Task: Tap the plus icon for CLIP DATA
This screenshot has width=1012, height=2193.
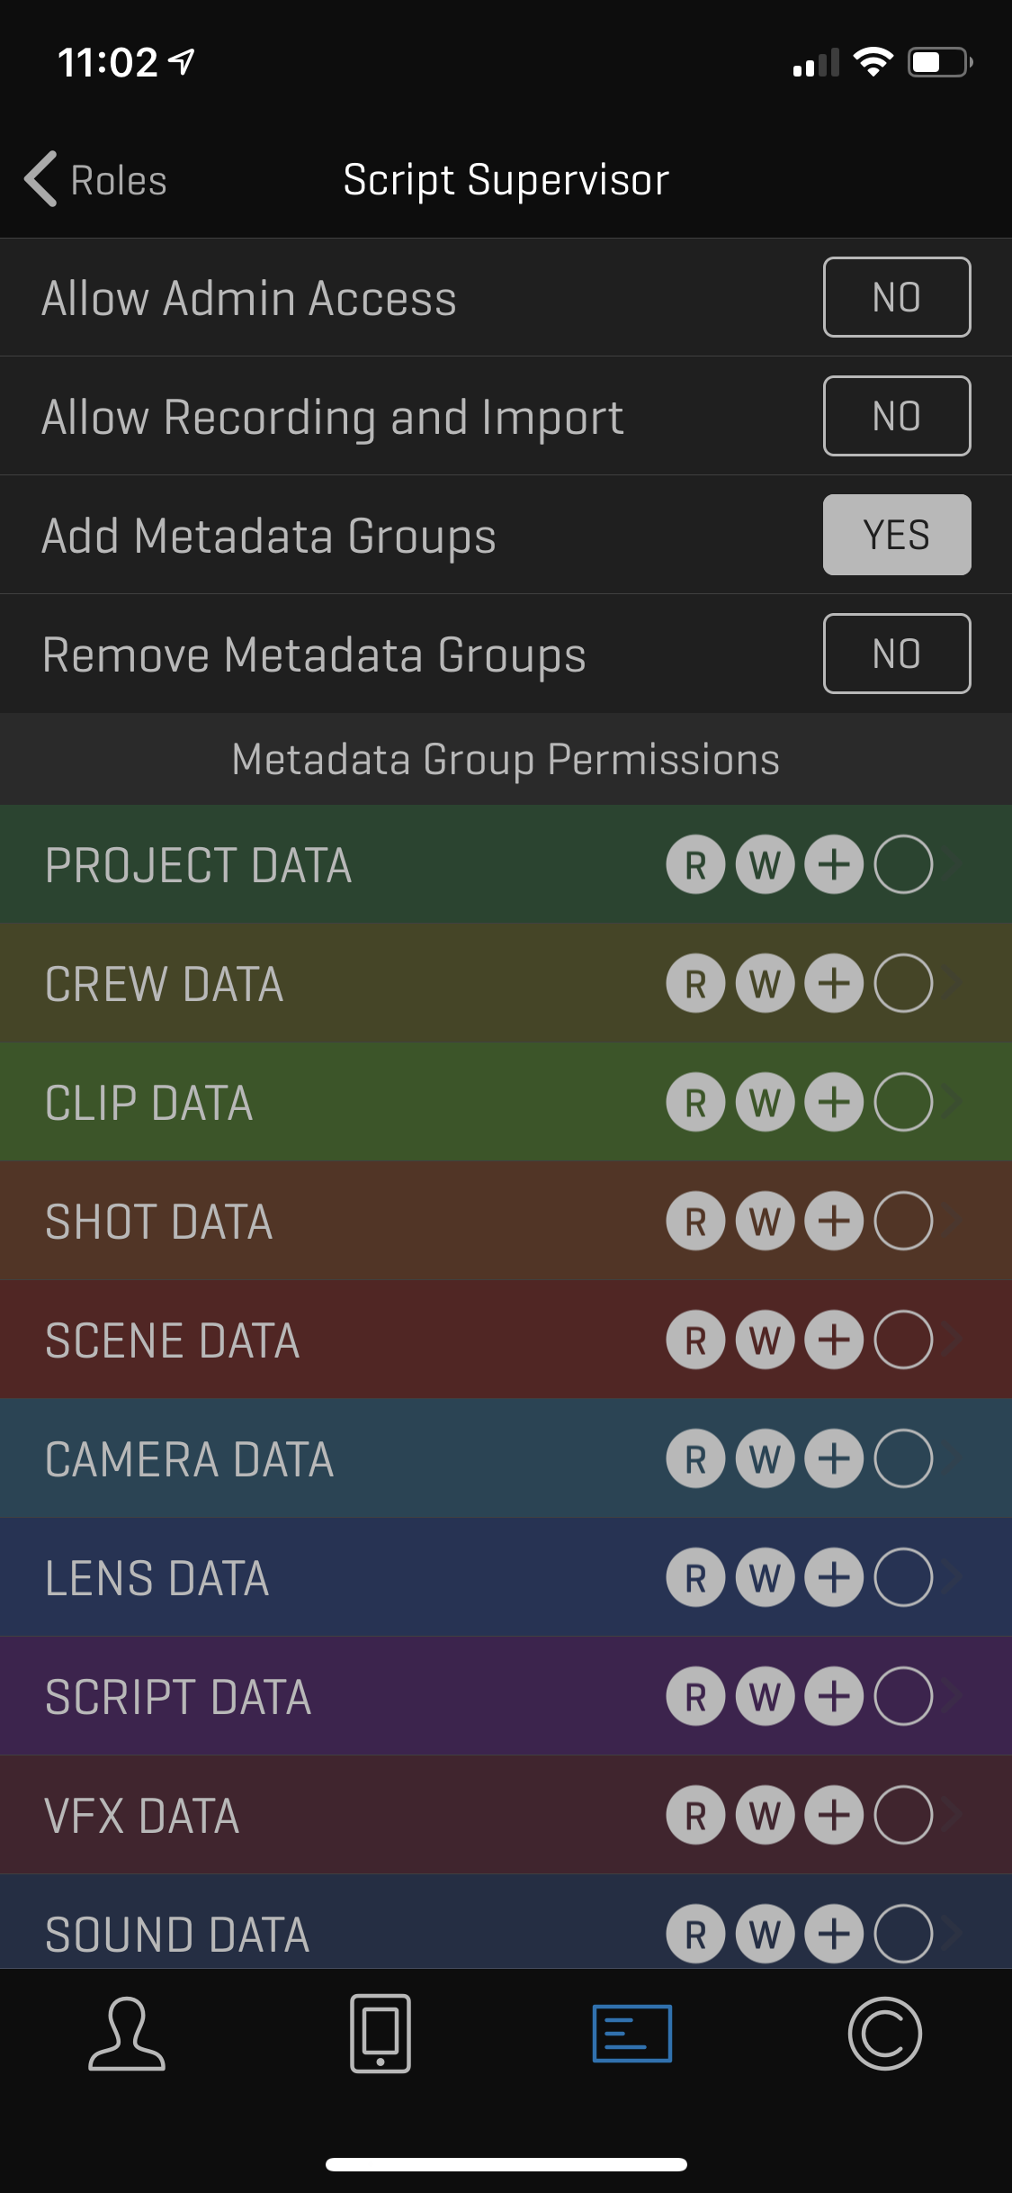Action: click(x=834, y=1103)
